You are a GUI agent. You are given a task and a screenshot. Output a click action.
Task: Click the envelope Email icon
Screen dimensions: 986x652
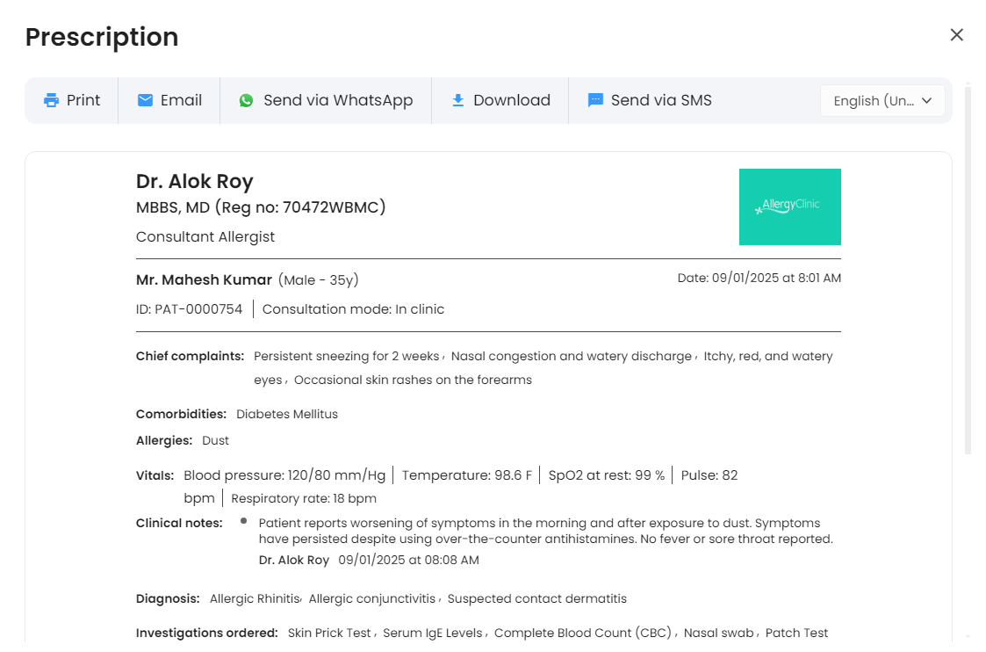pos(146,100)
